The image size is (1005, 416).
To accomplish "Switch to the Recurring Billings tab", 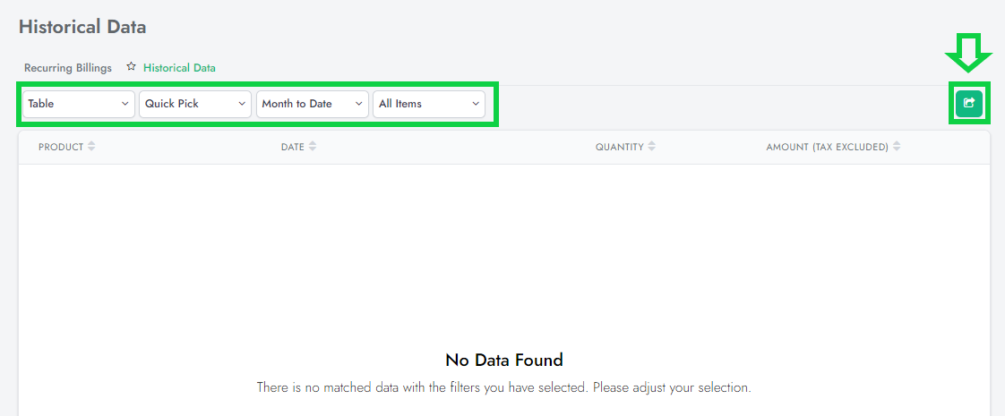I will [68, 68].
